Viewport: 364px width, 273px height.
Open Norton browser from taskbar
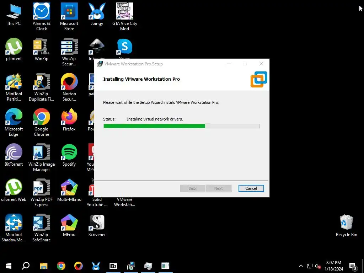pyautogui.click(x=79, y=266)
